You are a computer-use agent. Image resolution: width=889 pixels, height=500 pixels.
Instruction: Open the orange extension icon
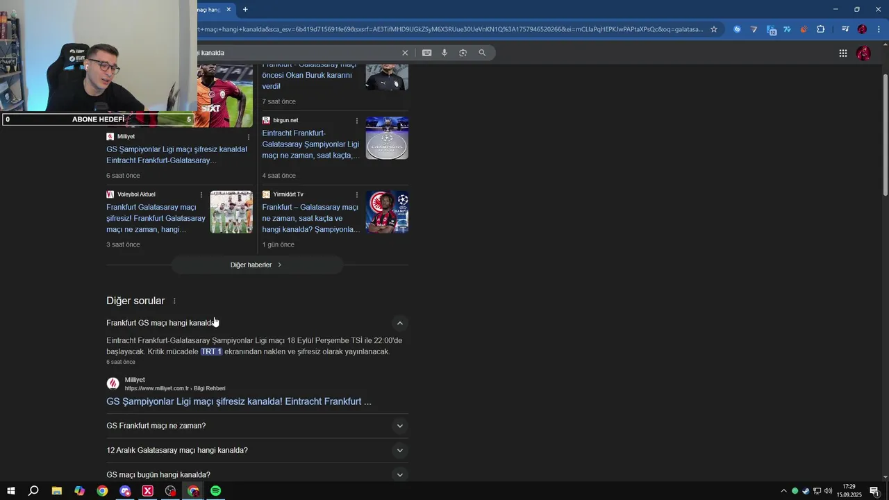804,29
